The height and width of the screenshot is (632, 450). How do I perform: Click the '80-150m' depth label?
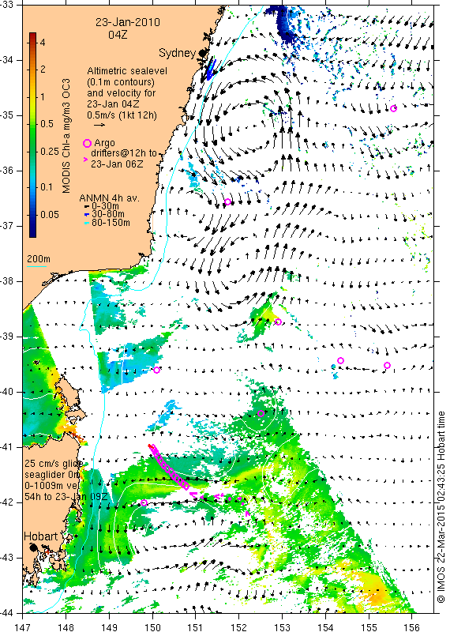click(110, 223)
